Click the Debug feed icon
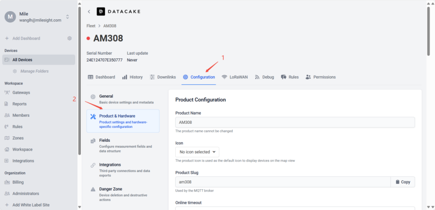The image size is (435, 210). pos(257,77)
